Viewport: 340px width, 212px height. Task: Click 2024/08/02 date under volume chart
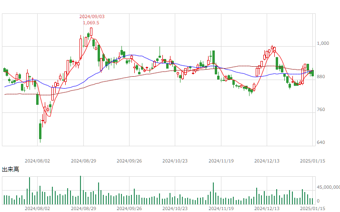click(37, 209)
